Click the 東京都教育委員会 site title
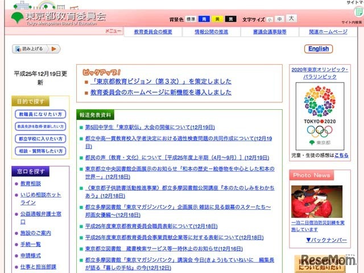 coord(66,16)
